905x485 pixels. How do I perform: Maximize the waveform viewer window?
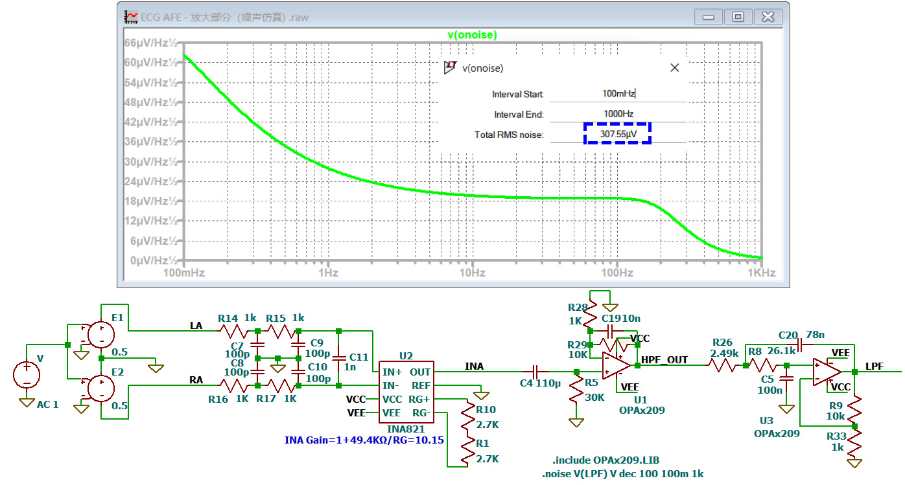(738, 17)
